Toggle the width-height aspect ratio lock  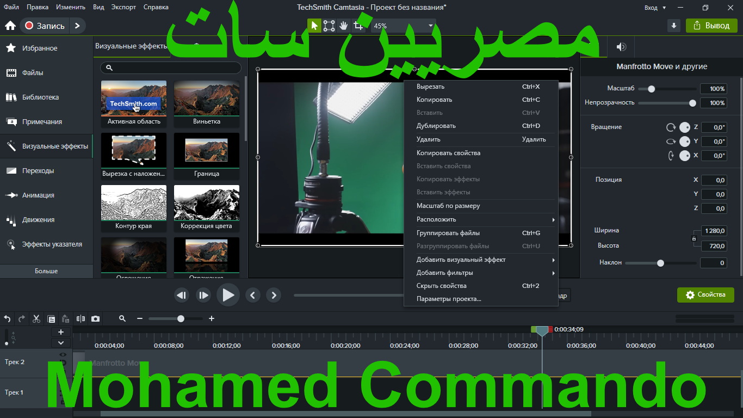tap(694, 238)
